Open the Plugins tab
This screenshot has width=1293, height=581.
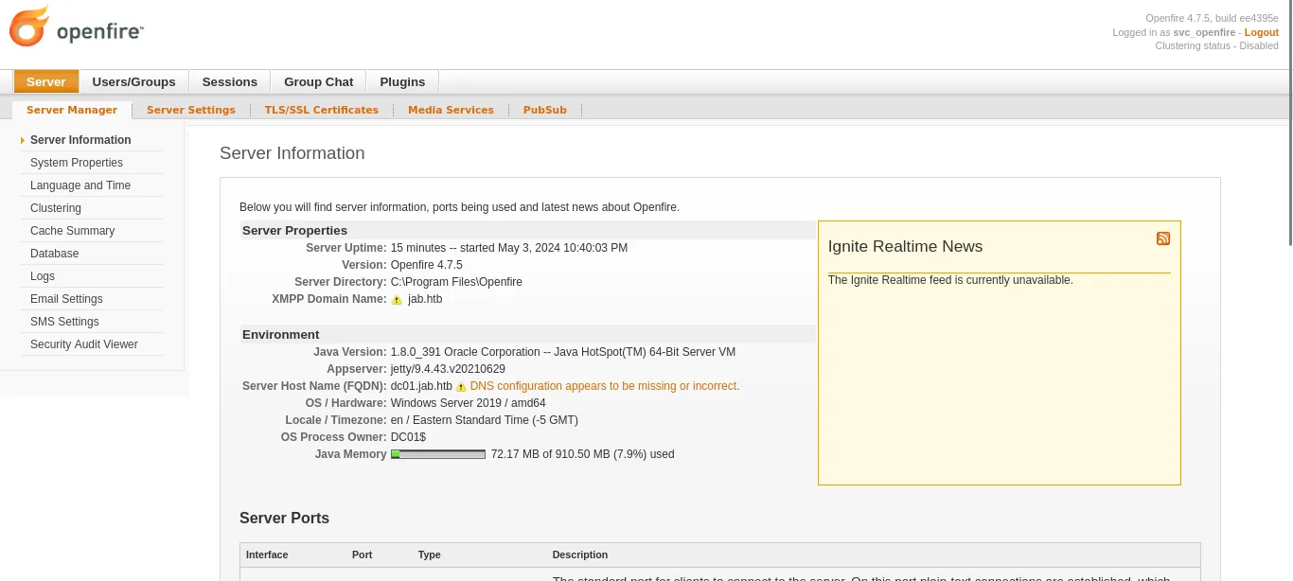pos(402,81)
